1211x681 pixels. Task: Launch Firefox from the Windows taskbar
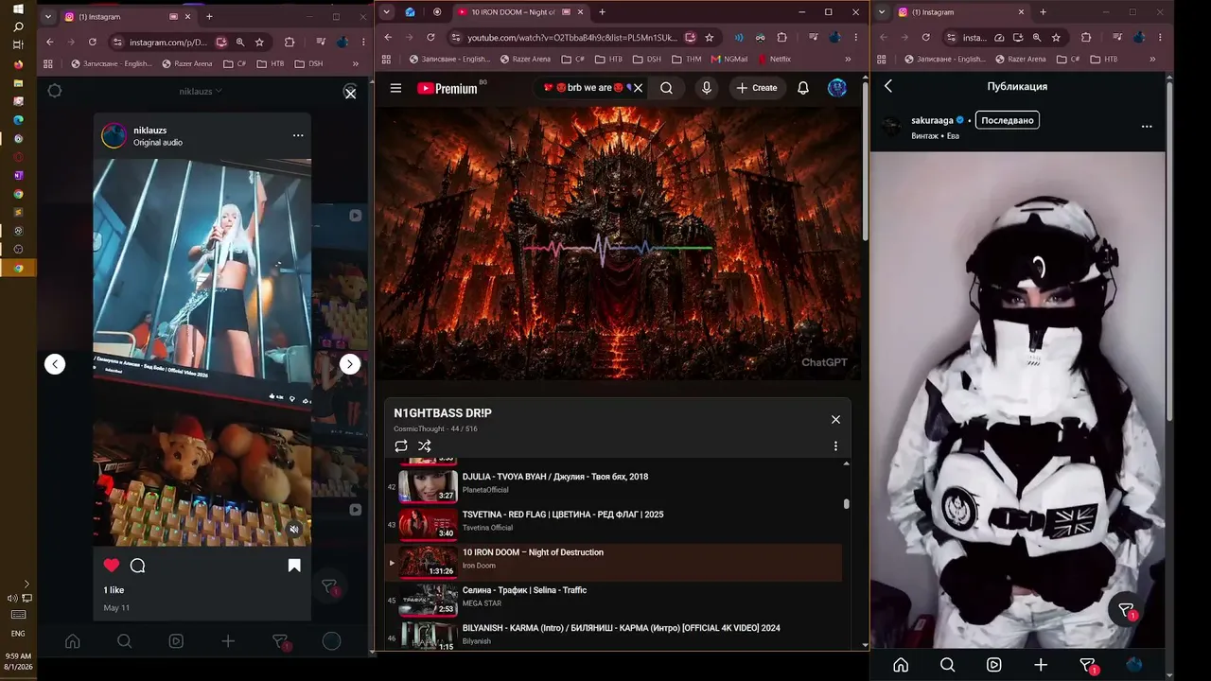(18, 64)
